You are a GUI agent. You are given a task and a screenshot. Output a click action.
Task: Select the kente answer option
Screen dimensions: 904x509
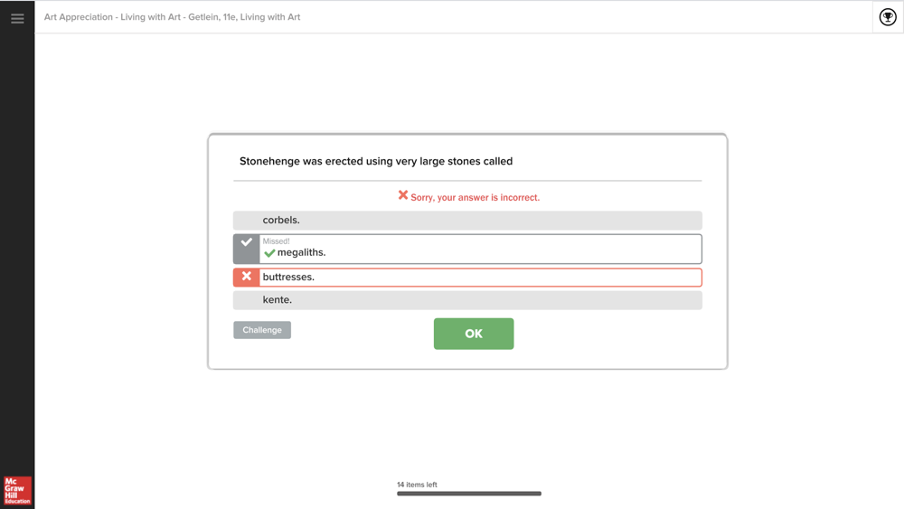(x=467, y=300)
